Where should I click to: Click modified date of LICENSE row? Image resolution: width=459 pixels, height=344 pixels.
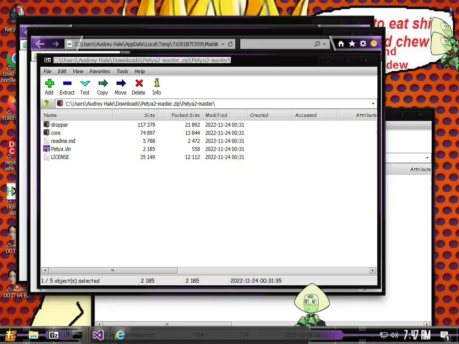tap(225, 157)
